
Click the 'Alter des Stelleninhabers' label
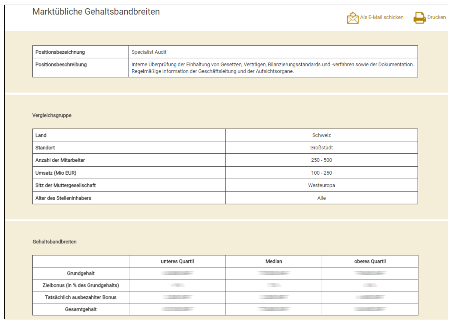tap(63, 198)
